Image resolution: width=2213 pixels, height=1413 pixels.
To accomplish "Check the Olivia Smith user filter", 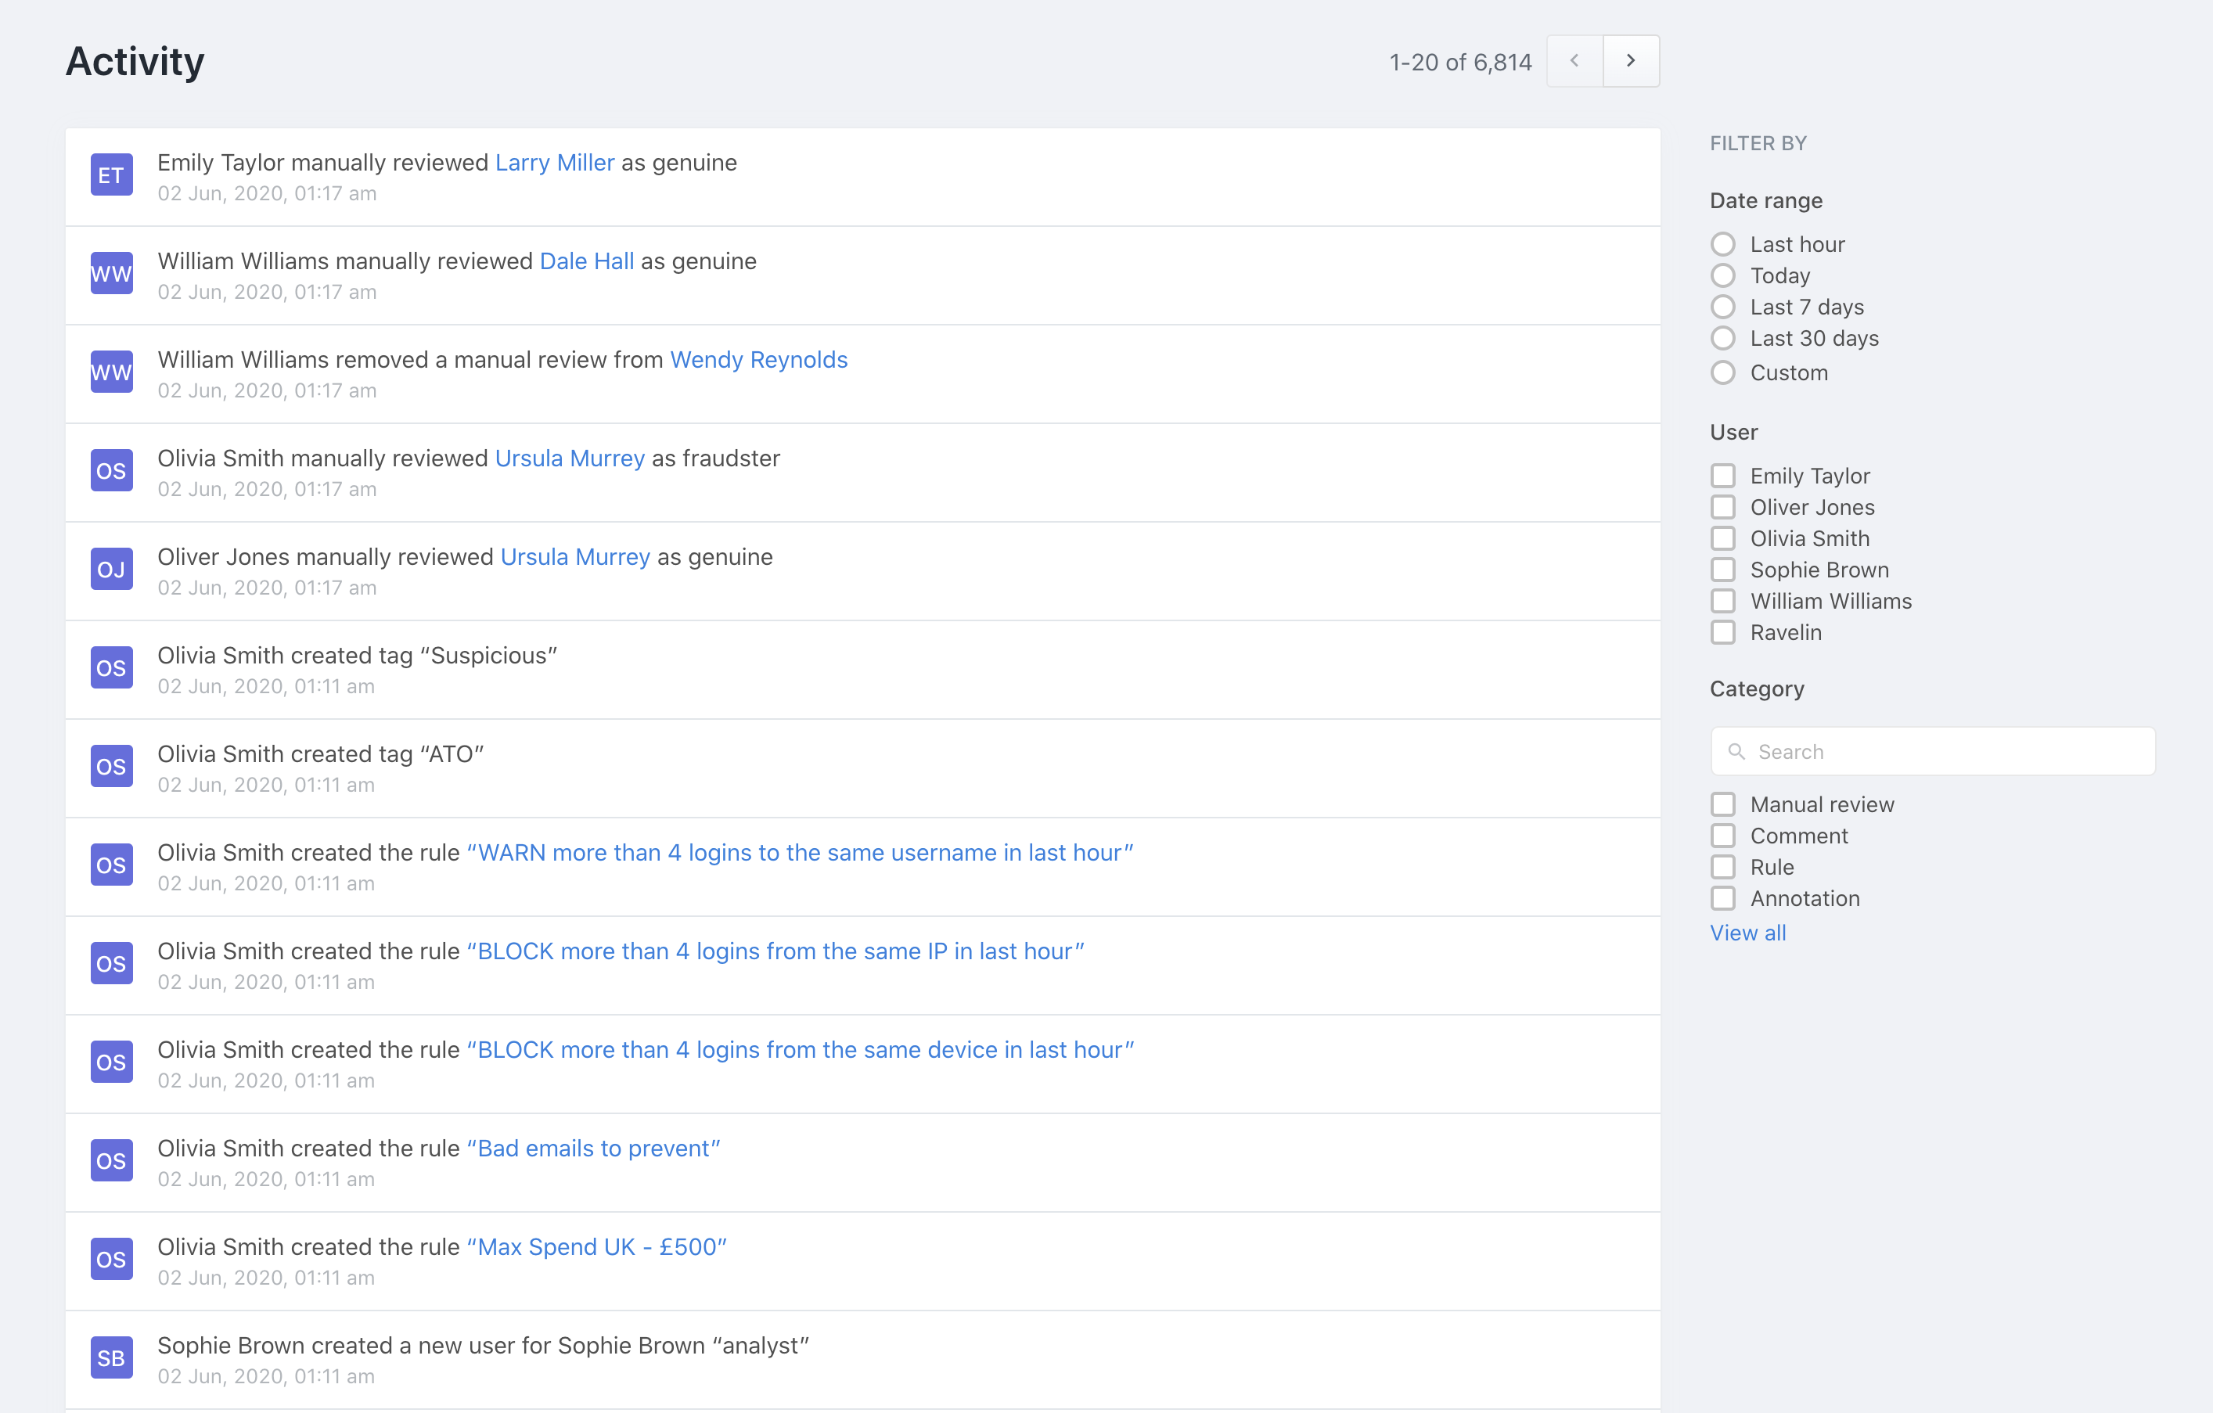I will [1723, 538].
